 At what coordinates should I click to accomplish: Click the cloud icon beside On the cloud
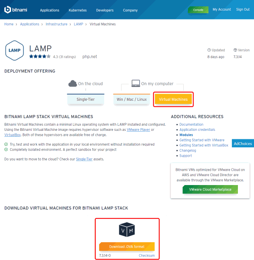73,83
